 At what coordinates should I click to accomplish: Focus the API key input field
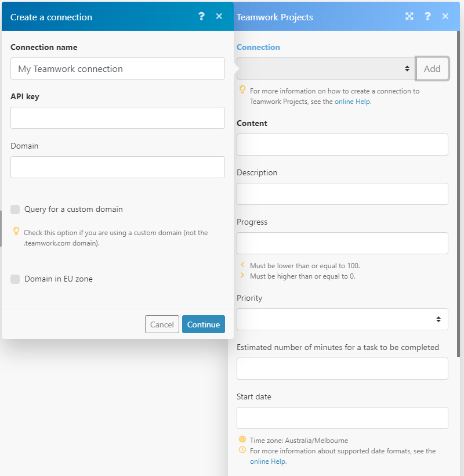tap(118, 118)
